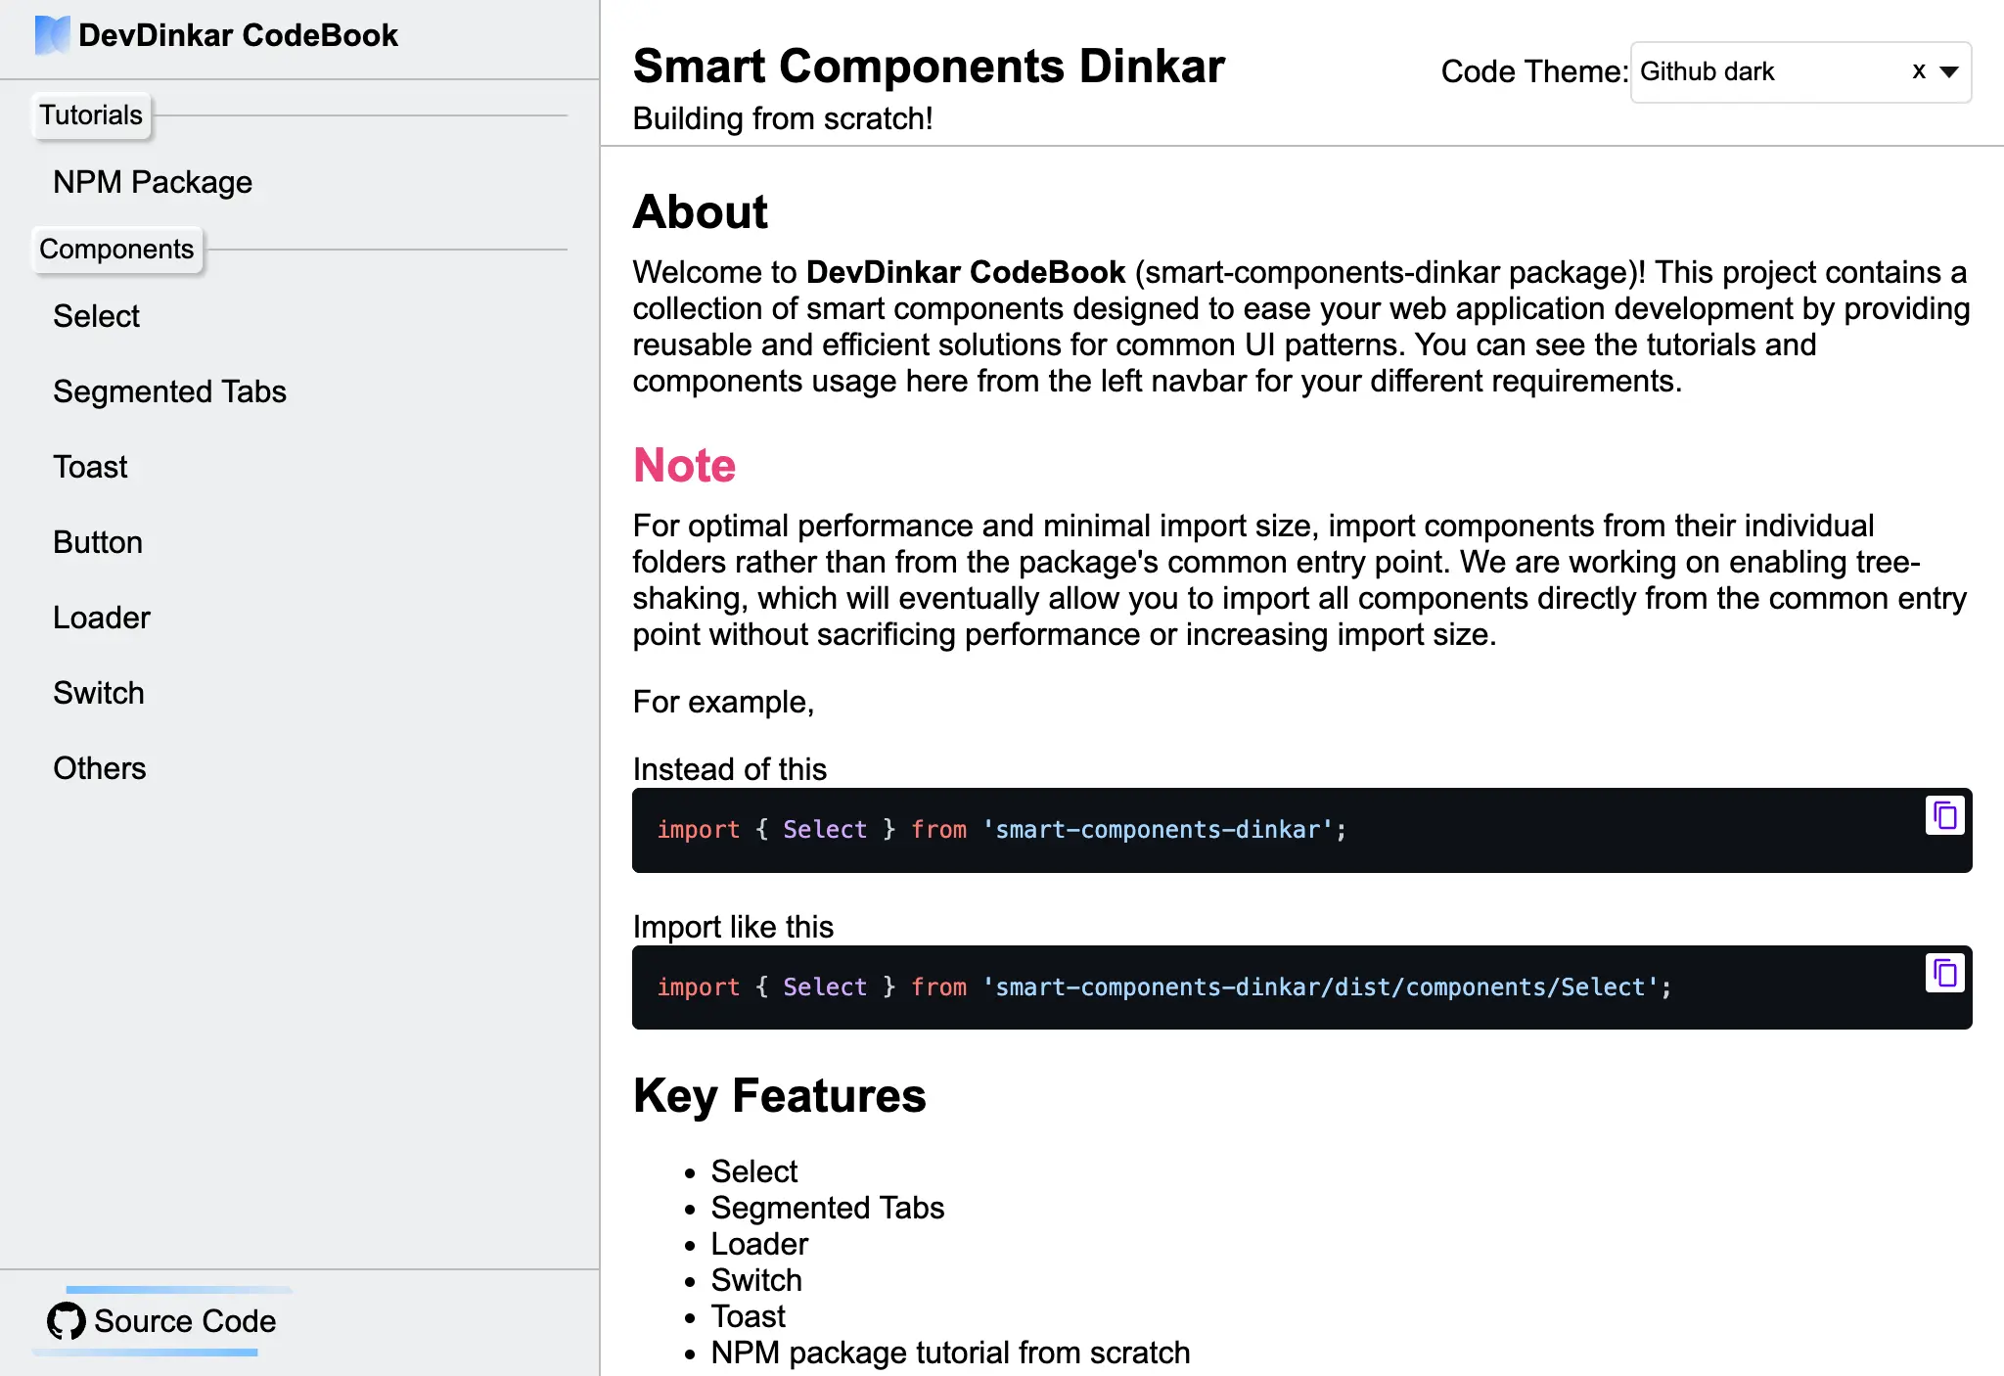
Task: Open the NPM Package tutorial
Action: pos(152,181)
